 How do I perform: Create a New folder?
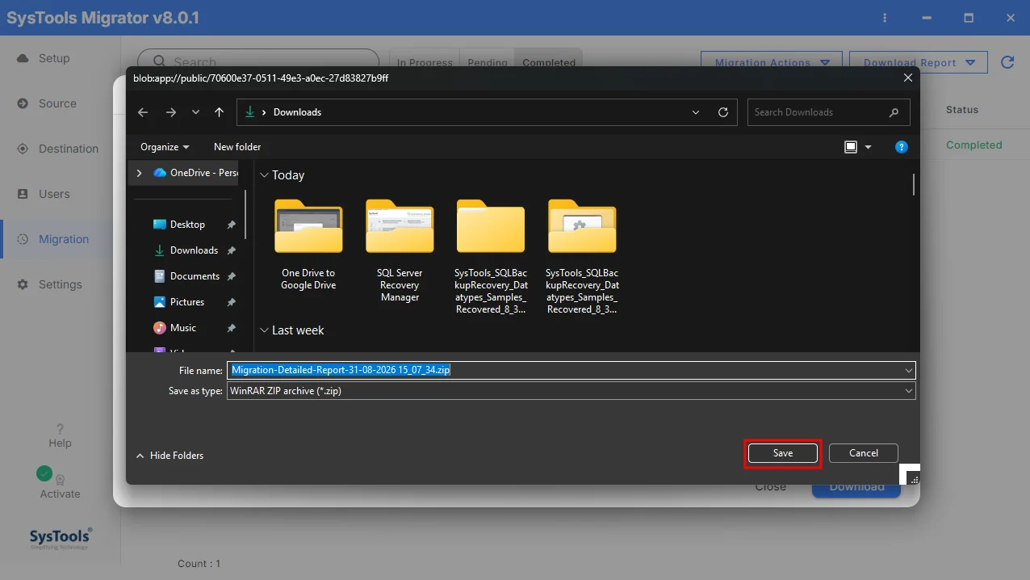pos(237,147)
